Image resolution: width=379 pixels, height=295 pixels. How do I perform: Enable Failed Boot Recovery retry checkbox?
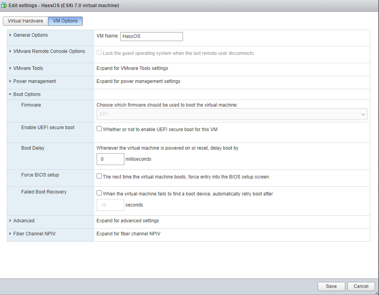tap(99, 193)
